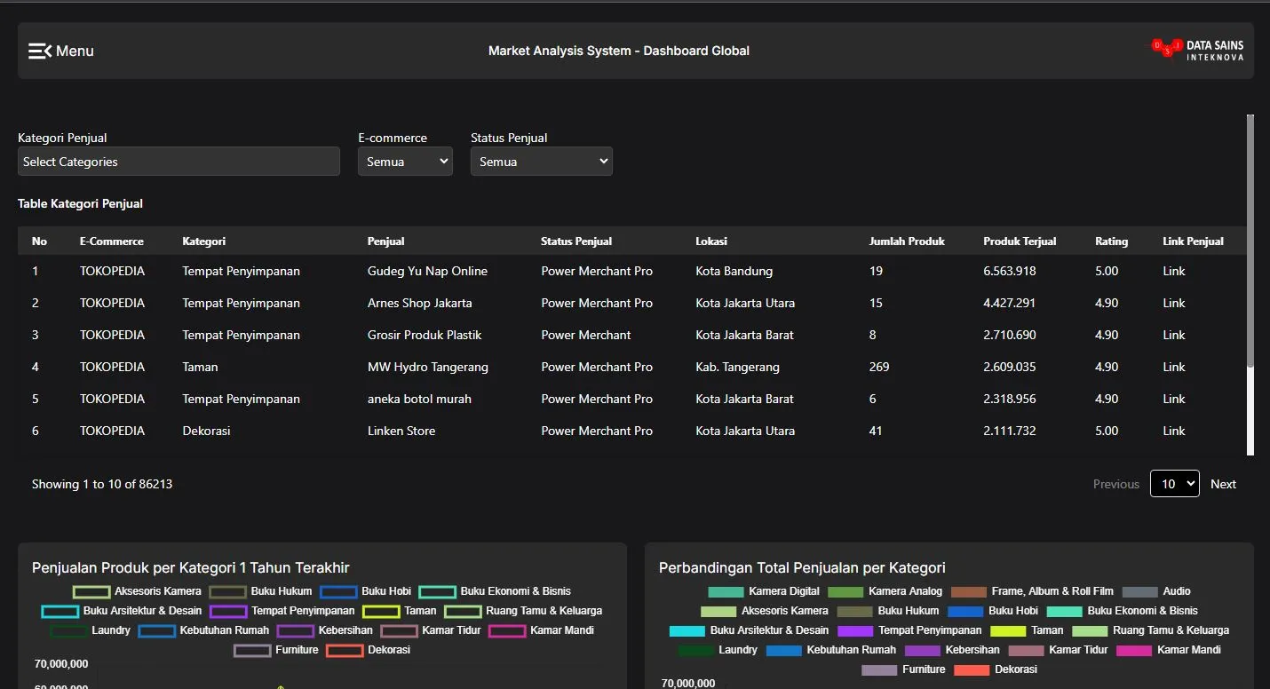The image size is (1270, 689).
Task: Click Taman swatch in Perbandingan Total Penjualan chart
Action: click(1008, 630)
